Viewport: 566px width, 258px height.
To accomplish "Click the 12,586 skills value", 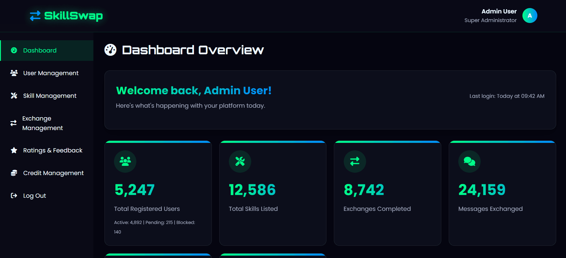I will tap(252, 190).
